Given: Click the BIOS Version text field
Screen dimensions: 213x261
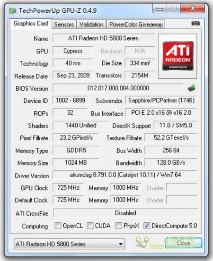Looking at the screenshot, I should [x=118, y=88].
